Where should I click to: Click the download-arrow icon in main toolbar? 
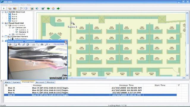coord(32,9)
